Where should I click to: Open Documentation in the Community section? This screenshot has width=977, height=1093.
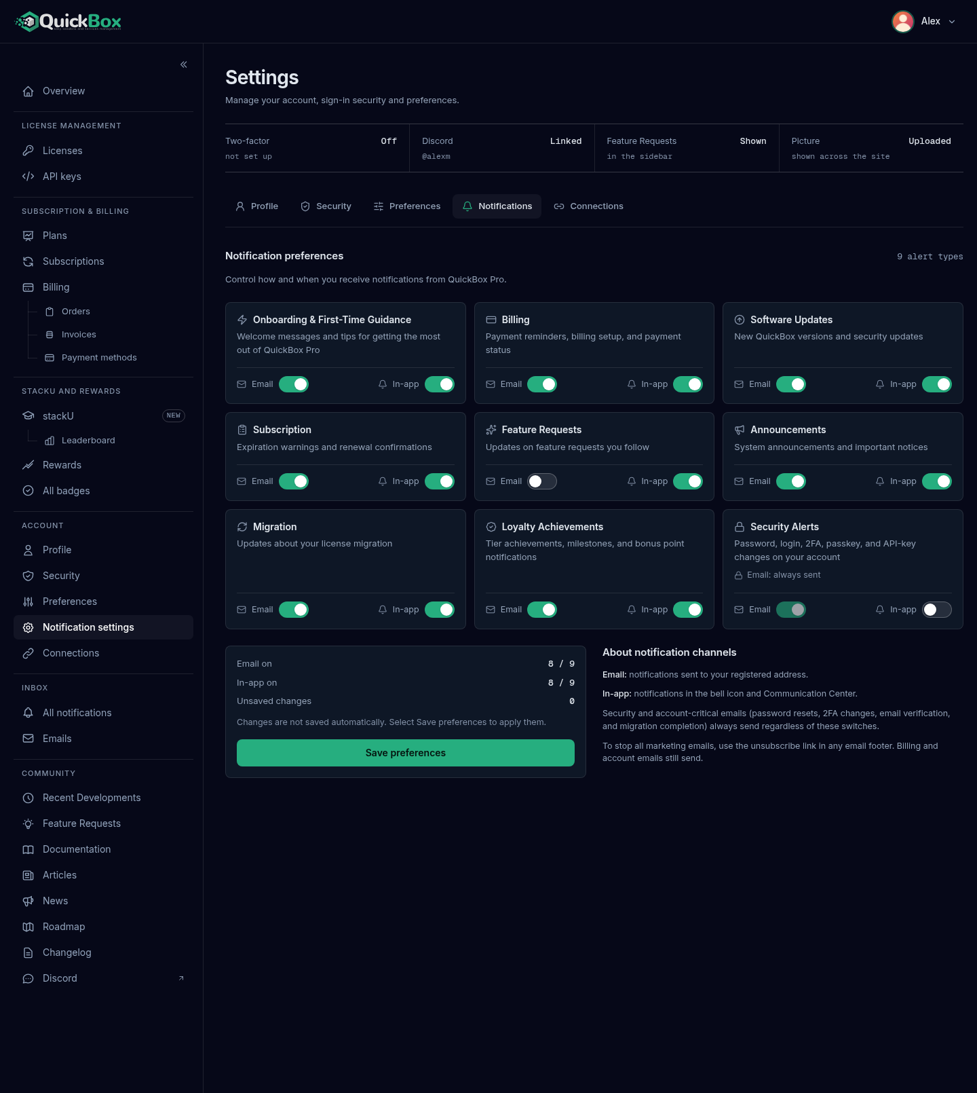click(103, 849)
